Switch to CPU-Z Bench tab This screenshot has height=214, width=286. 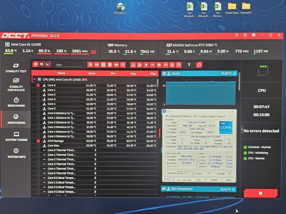213,116
